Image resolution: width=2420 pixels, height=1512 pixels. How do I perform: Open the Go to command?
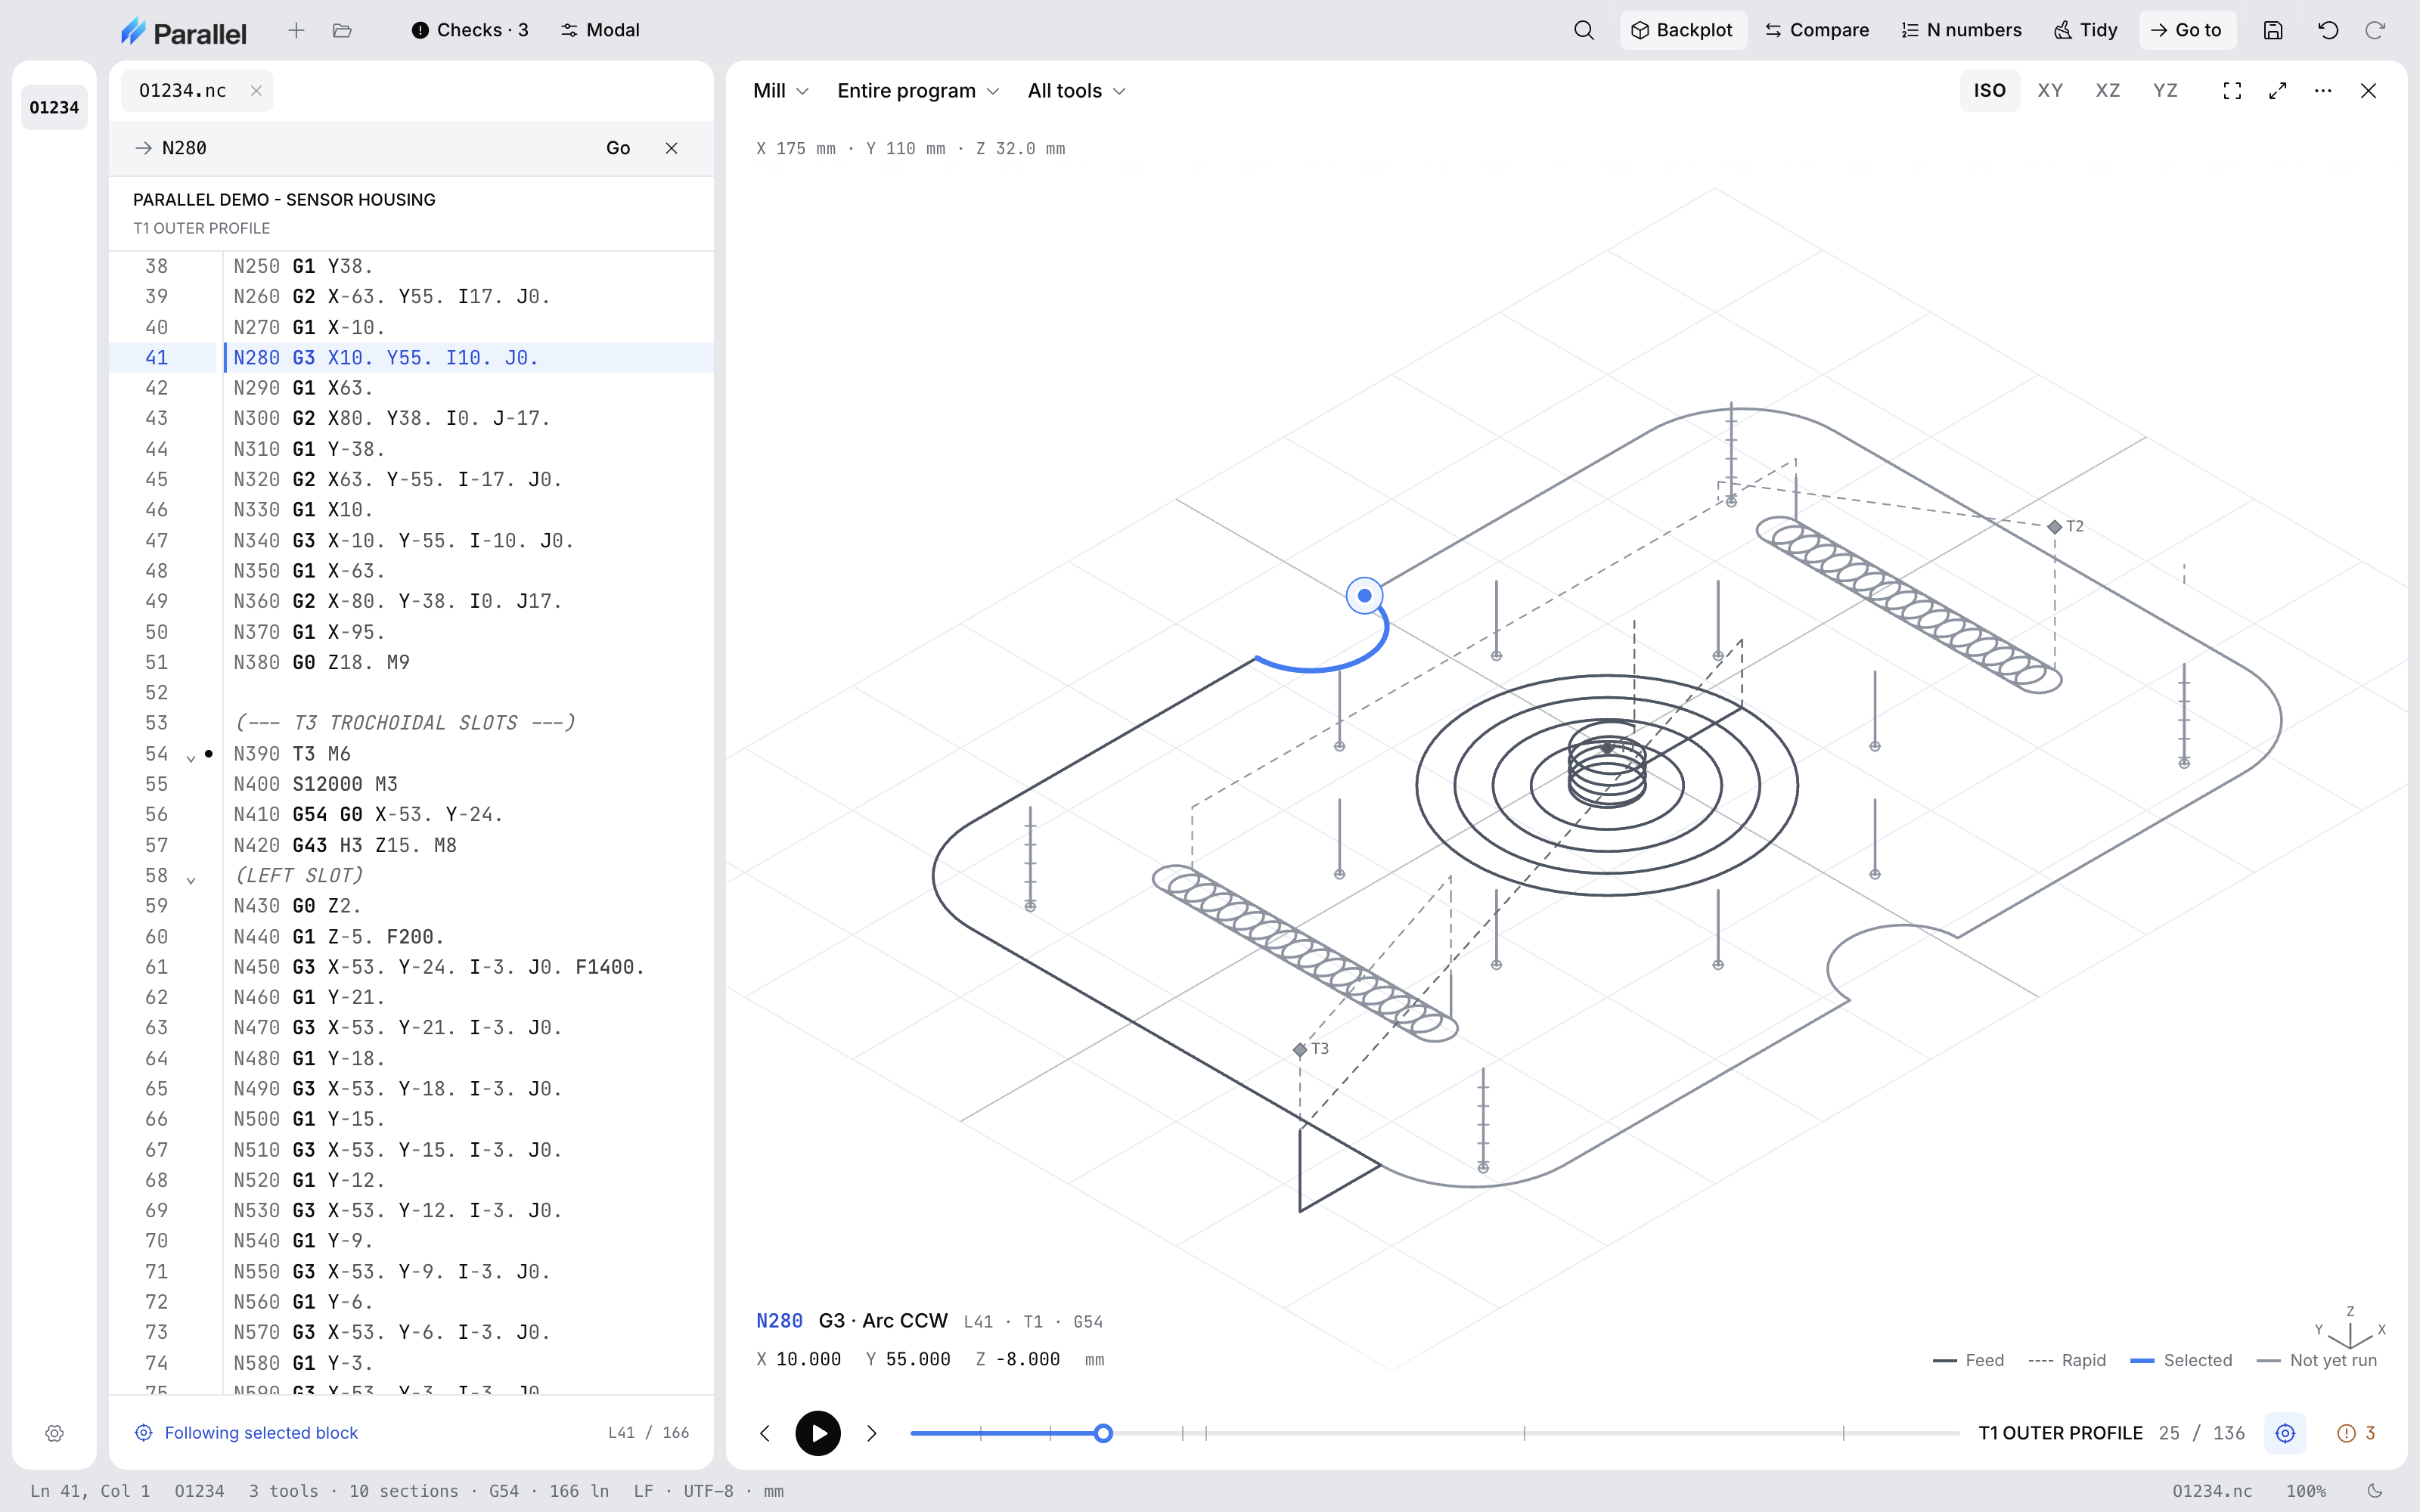(2187, 30)
